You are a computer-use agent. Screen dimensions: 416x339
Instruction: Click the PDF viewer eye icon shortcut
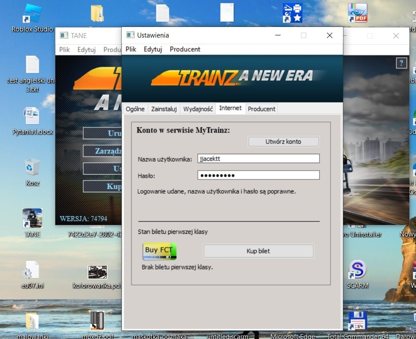point(358,13)
